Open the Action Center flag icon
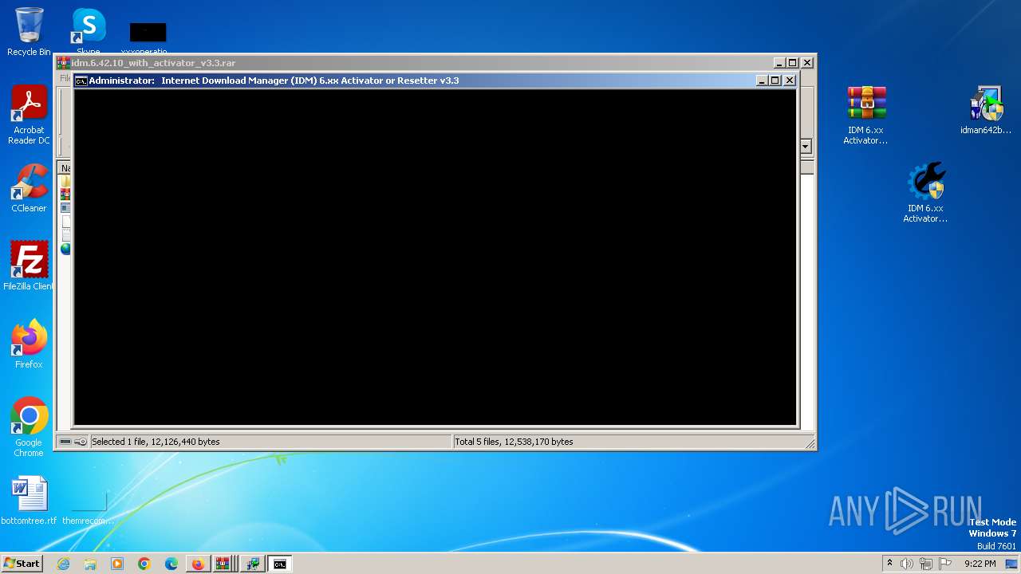 click(x=945, y=564)
